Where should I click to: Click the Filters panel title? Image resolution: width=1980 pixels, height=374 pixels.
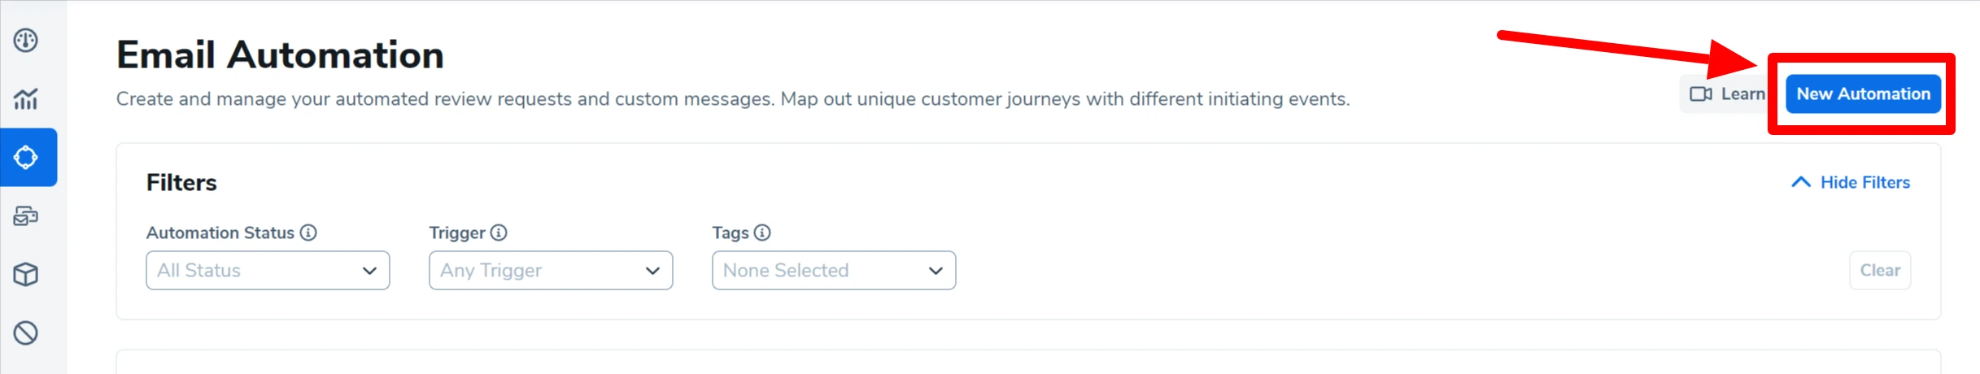click(x=181, y=182)
